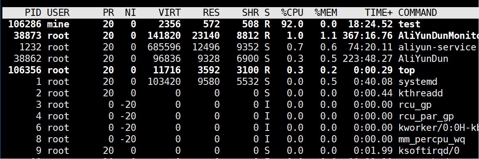Screen dimensions: 479x159
Task: Click the USER column header
Action: 59,13
